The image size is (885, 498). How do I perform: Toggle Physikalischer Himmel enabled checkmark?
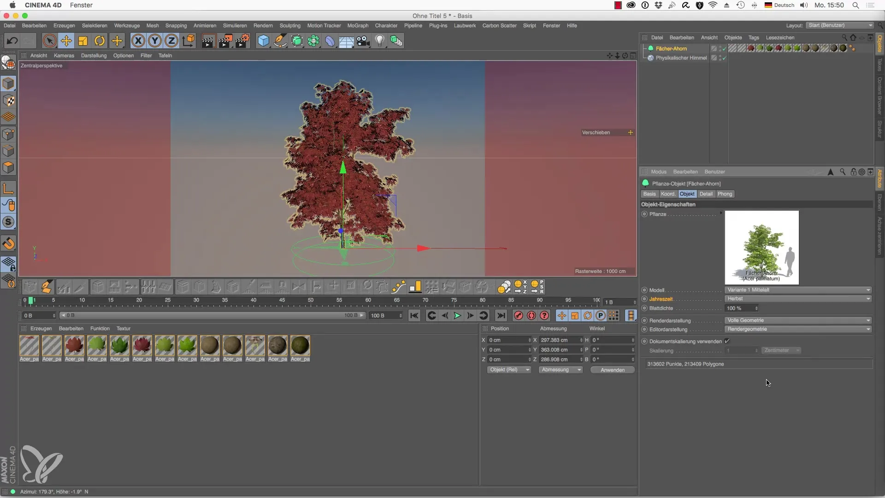(x=724, y=58)
